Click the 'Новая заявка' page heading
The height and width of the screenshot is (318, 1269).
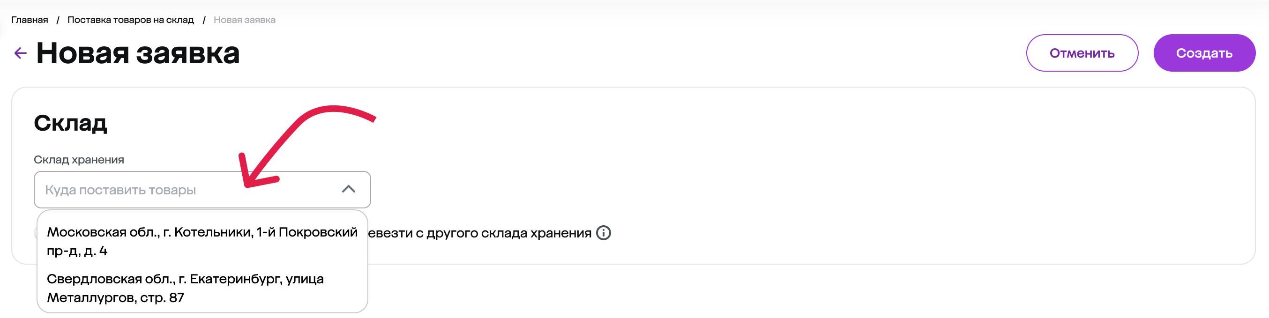pyautogui.click(x=138, y=53)
